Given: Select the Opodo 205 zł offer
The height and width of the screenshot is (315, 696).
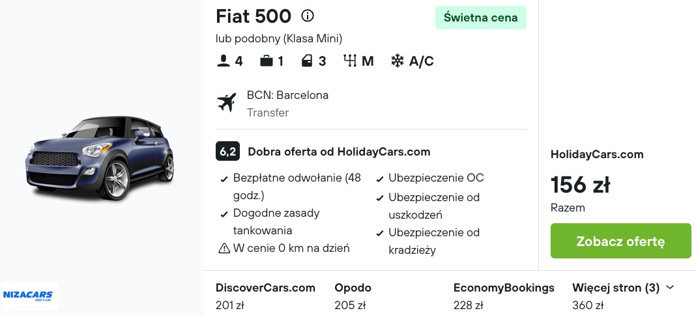Looking at the screenshot, I should click(x=353, y=296).
